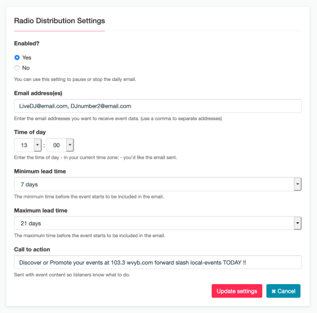The height and width of the screenshot is (313, 317).
Task: Focus the Email address(es) input field
Action: tap(157, 106)
